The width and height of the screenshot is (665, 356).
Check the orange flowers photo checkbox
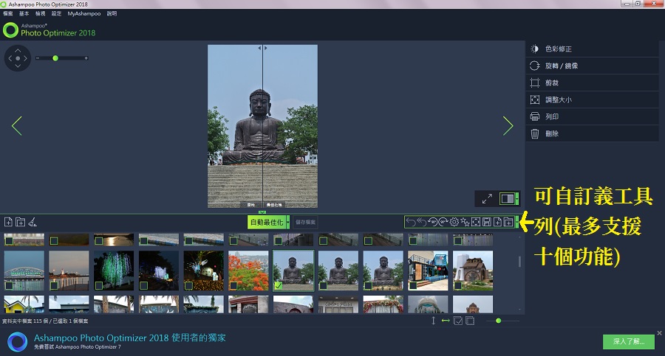(x=233, y=286)
